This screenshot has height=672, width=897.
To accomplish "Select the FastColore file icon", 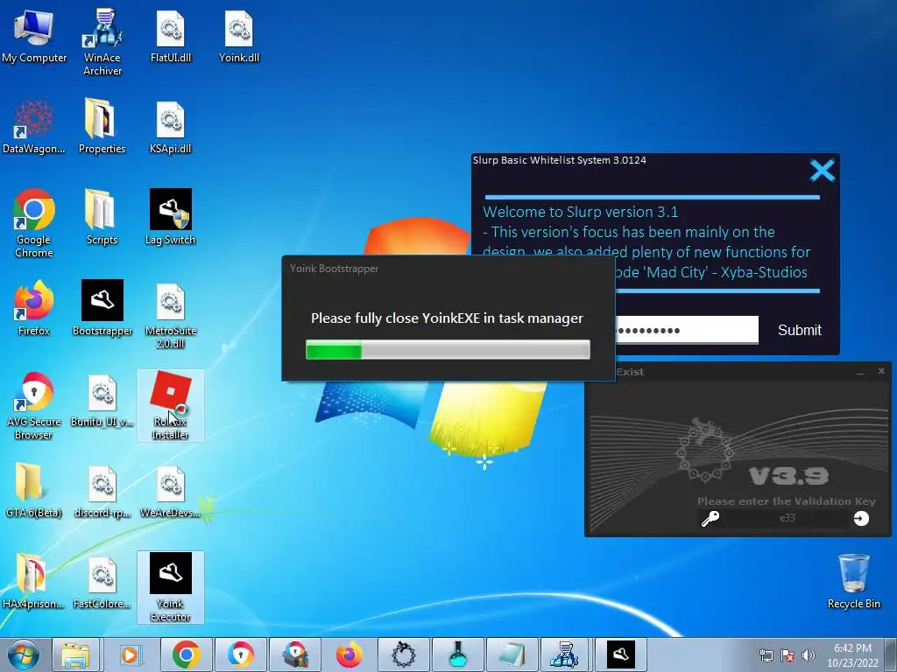I will 102,581.
